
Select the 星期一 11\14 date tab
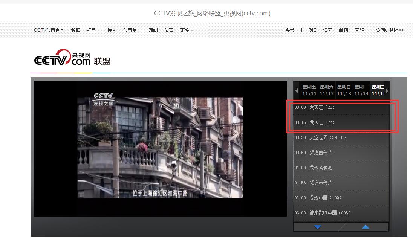point(361,90)
